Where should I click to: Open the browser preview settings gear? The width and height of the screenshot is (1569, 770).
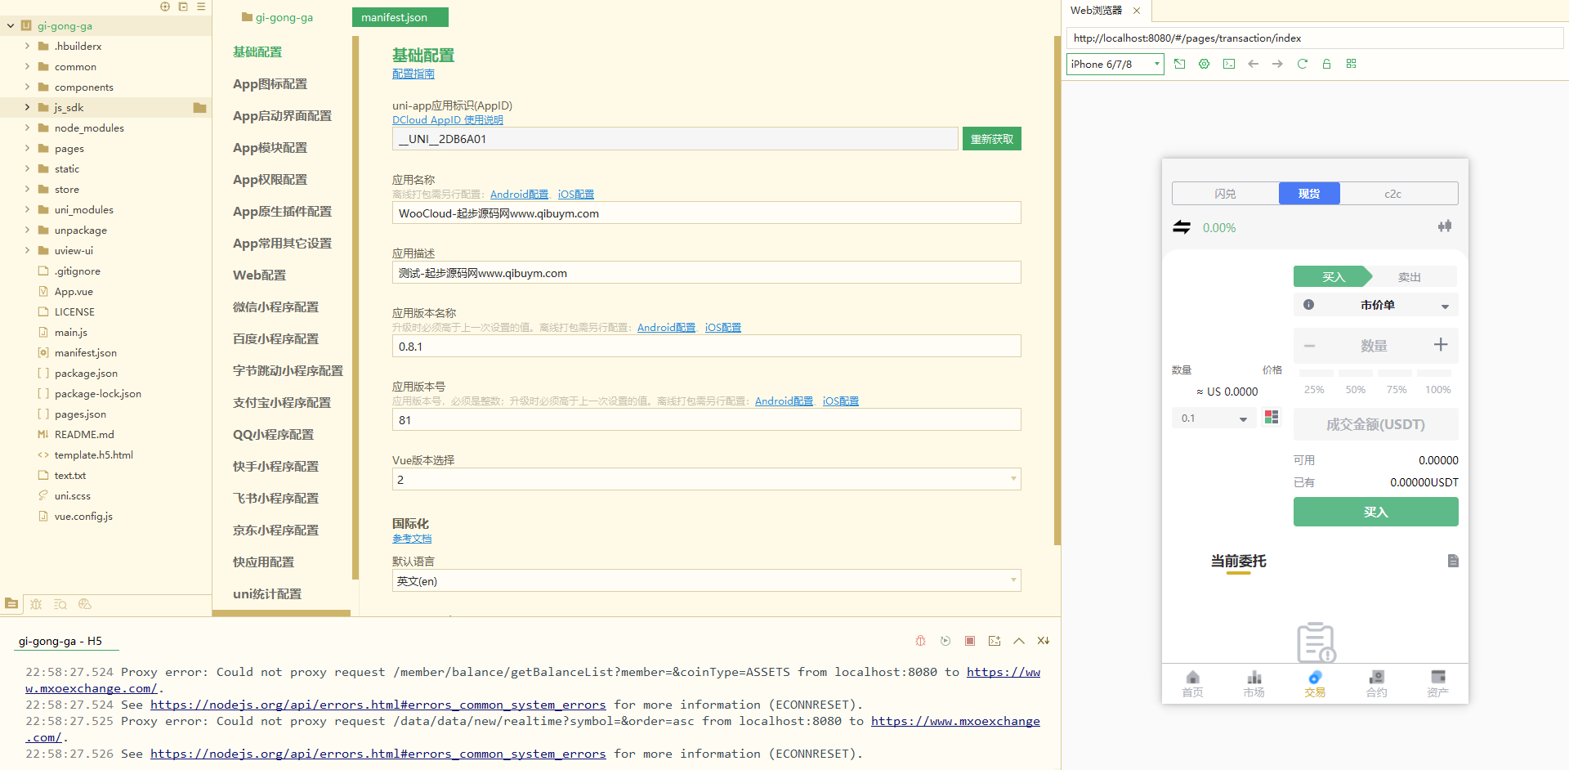[1204, 64]
